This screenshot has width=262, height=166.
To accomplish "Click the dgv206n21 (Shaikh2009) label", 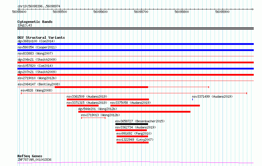I will click(x=37, y=60).
